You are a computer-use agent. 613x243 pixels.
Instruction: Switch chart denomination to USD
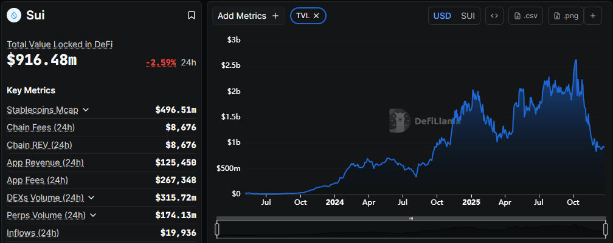coord(442,16)
